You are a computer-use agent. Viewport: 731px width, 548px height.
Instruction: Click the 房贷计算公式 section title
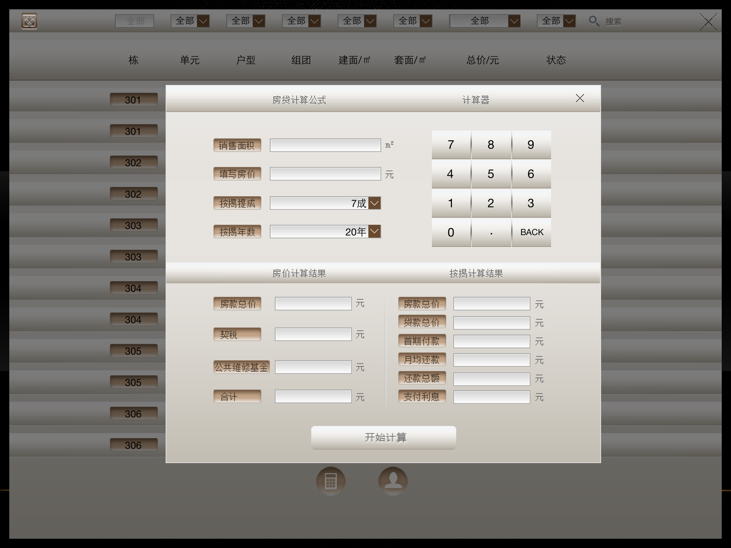pyautogui.click(x=299, y=100)
